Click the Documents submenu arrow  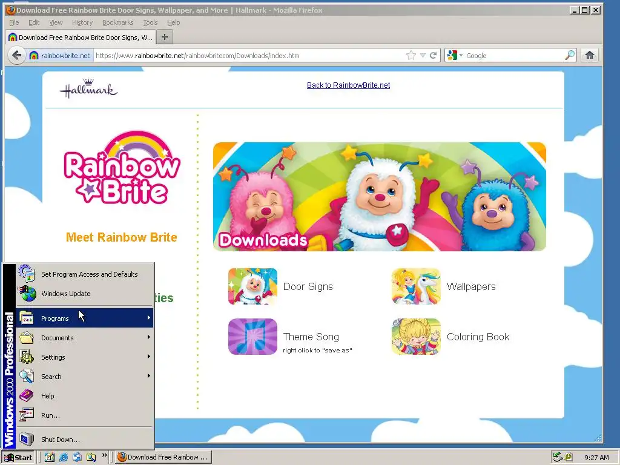[149, 337]
